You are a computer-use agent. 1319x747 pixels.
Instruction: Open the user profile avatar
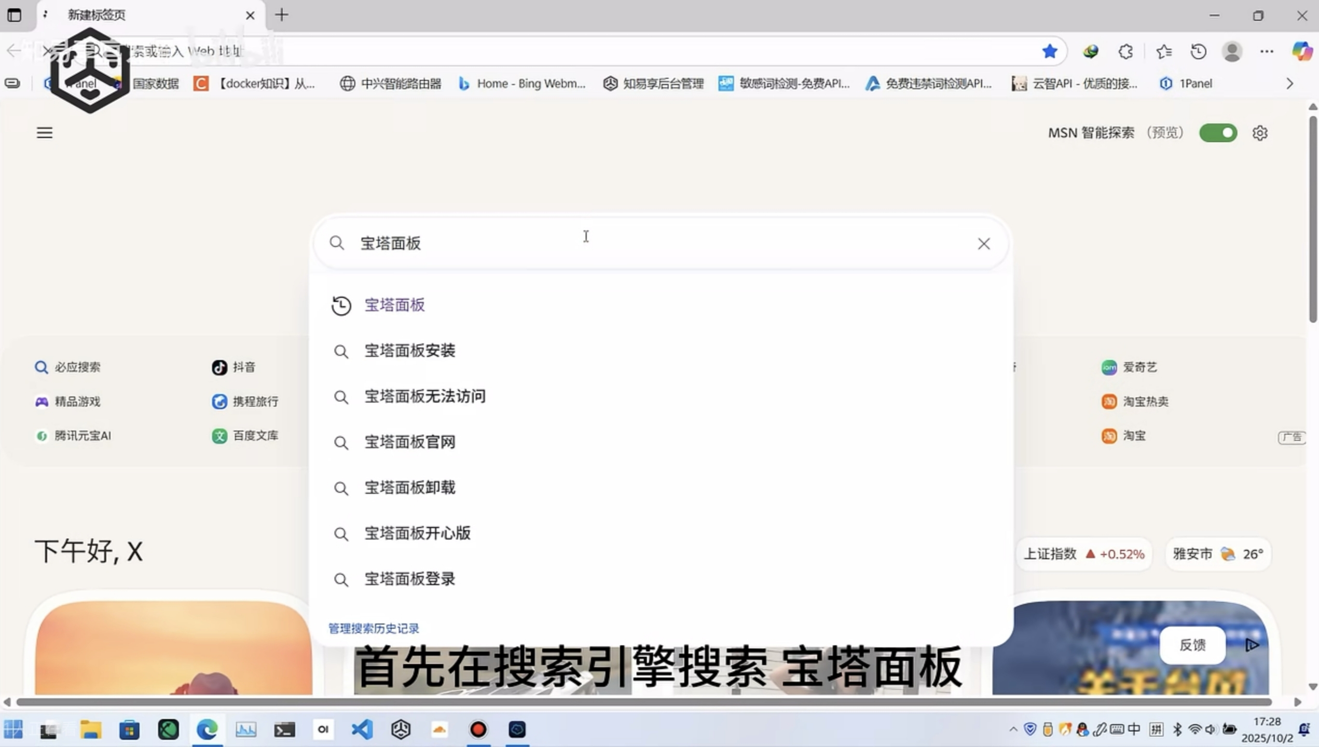1232,51
